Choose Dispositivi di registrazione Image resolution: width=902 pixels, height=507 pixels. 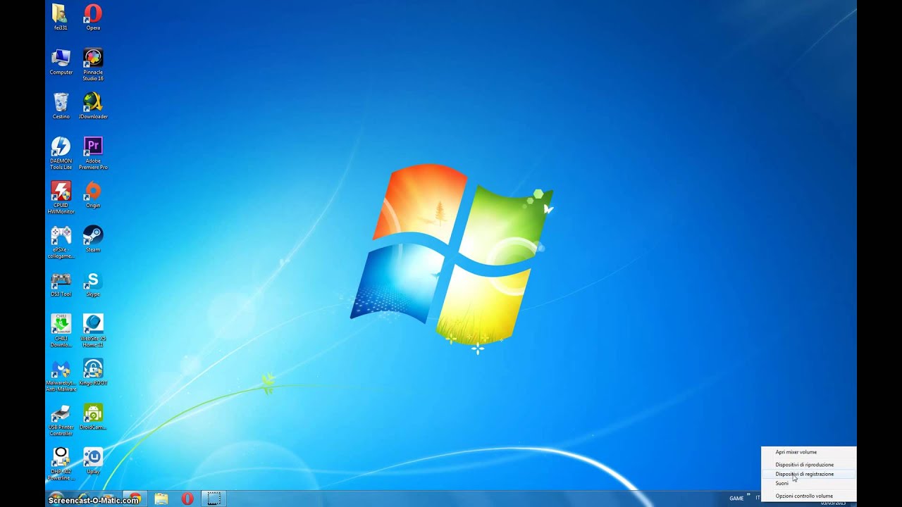(x=808, y=474)
